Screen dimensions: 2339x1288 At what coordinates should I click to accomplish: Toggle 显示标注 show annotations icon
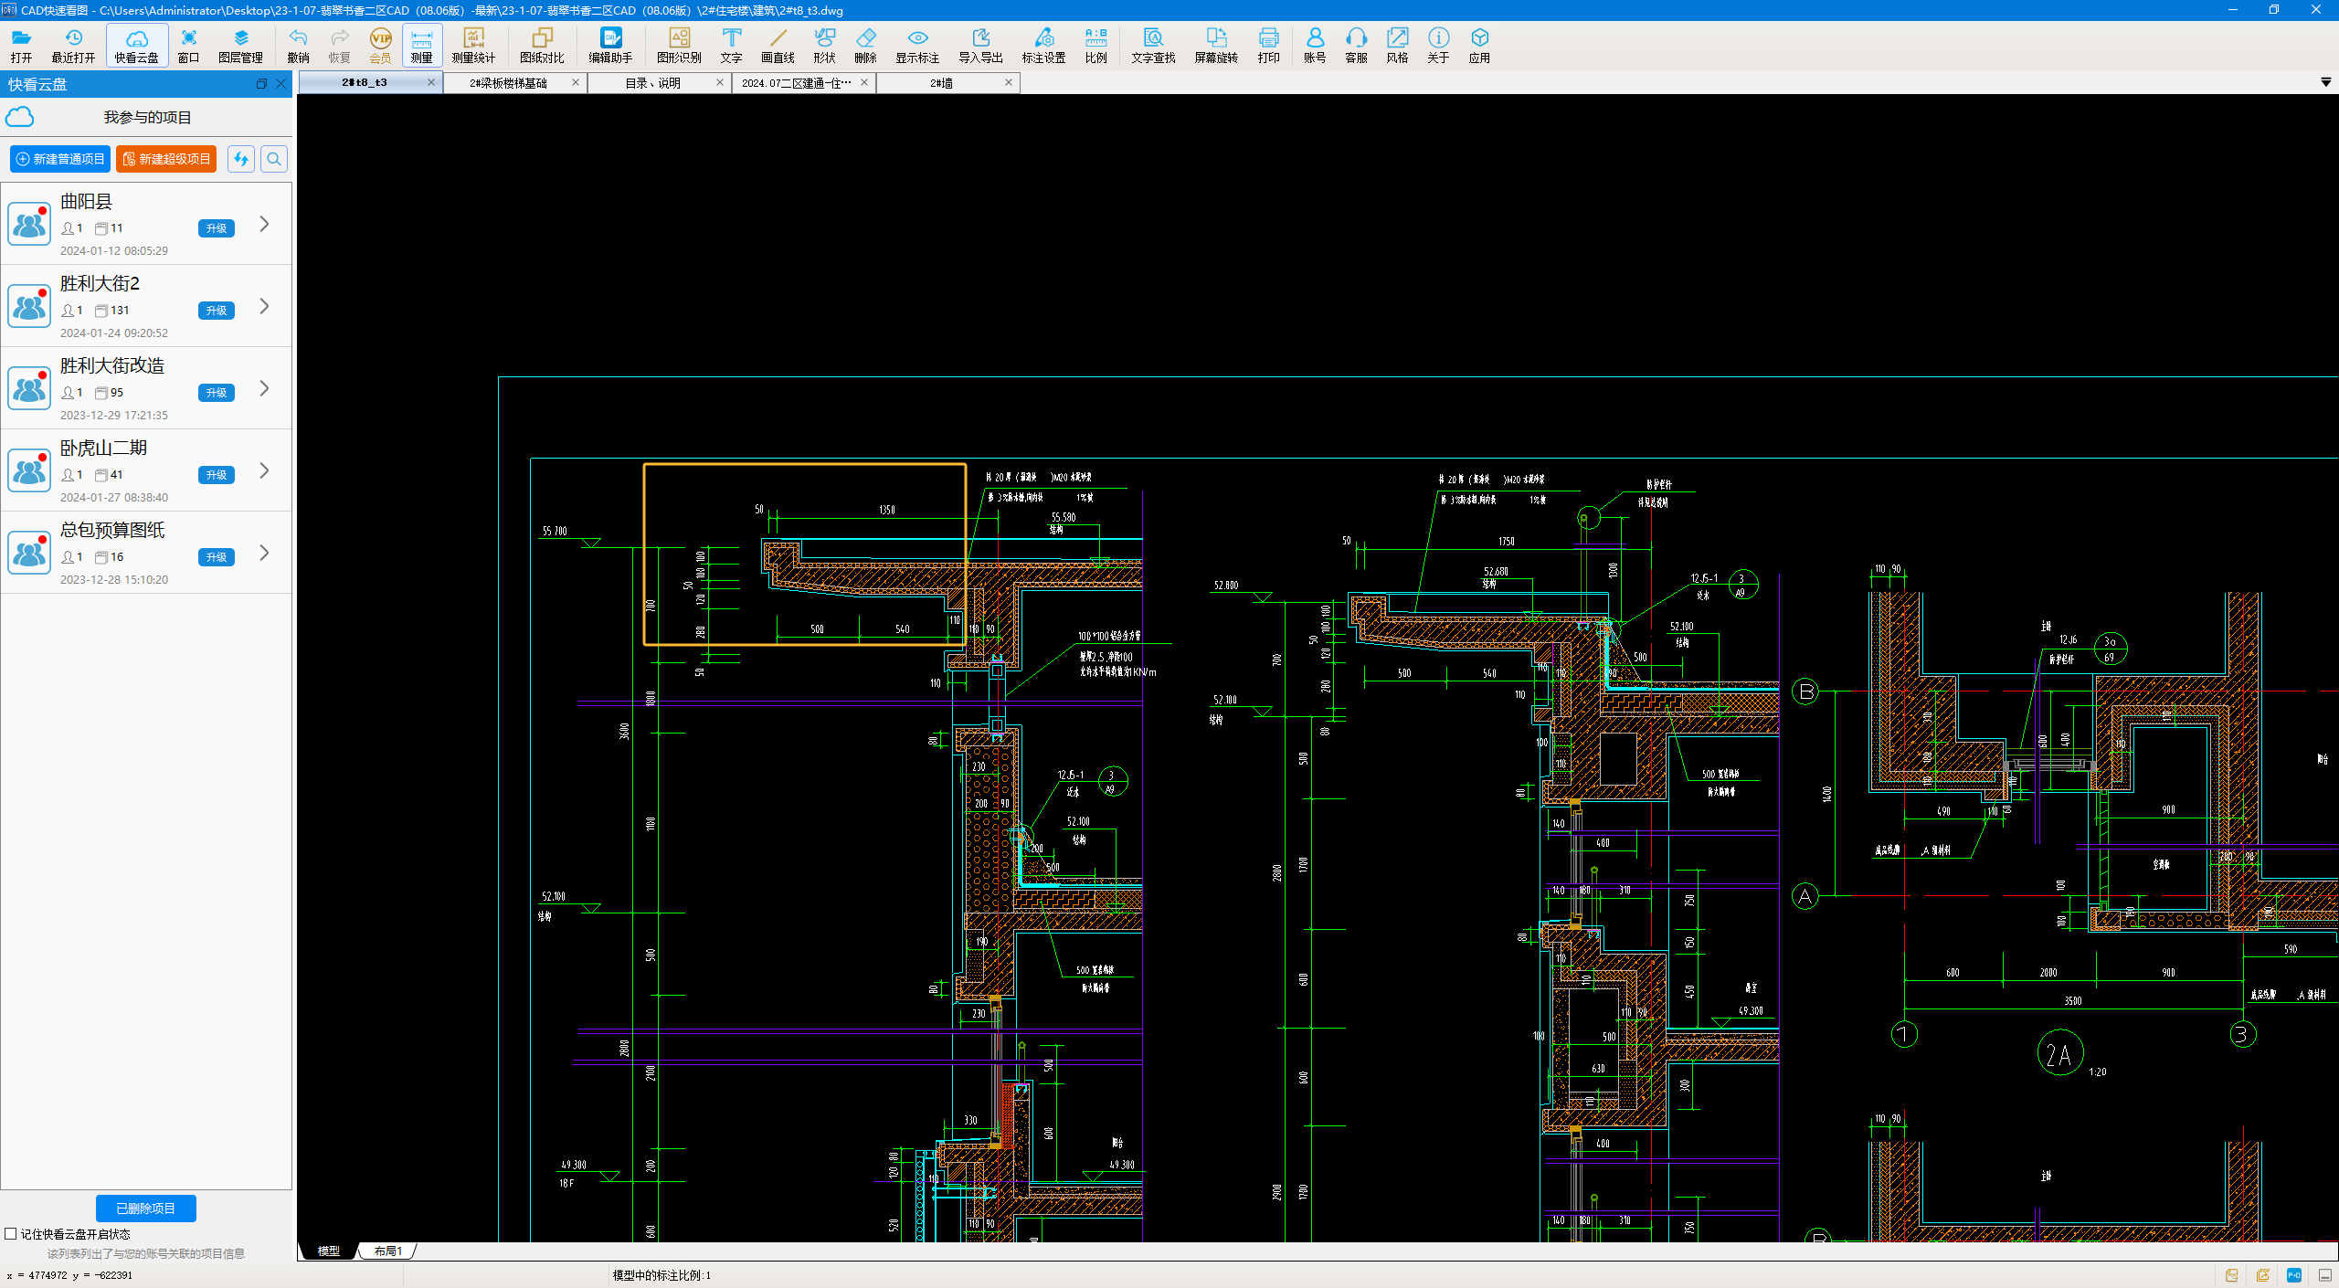(917, 45)
